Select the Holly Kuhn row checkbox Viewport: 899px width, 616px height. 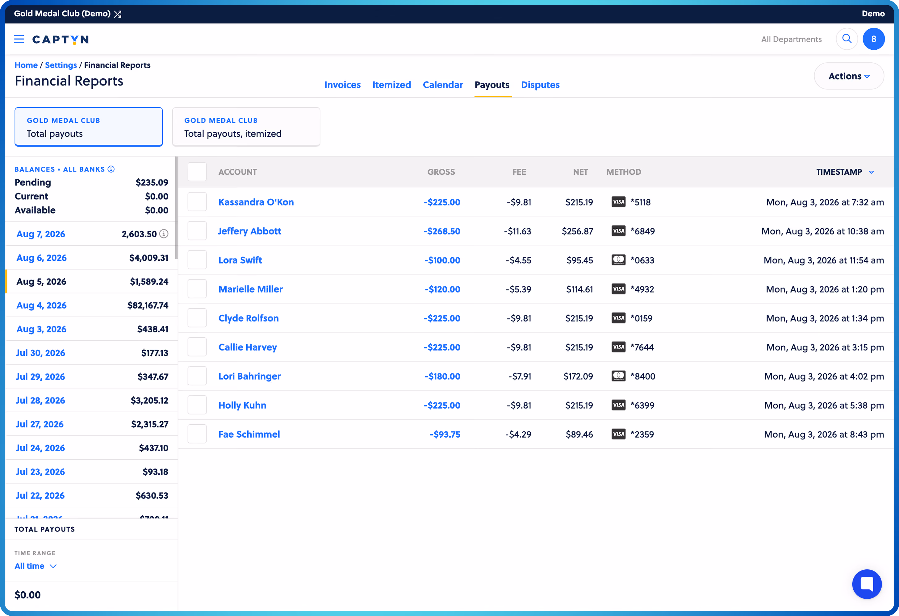pos(197,405)
